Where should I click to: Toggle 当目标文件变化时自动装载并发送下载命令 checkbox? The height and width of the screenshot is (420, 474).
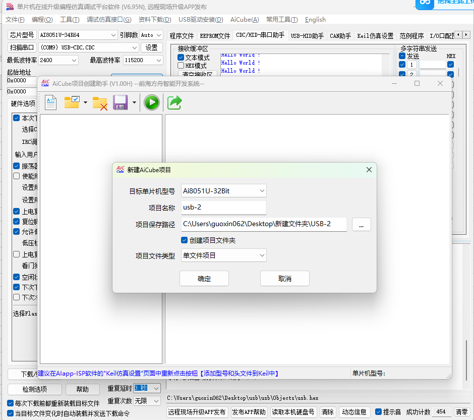coord(10,413)
